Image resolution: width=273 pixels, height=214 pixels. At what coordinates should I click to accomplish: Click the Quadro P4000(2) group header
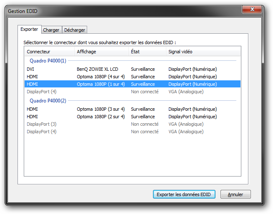(48, 101)
